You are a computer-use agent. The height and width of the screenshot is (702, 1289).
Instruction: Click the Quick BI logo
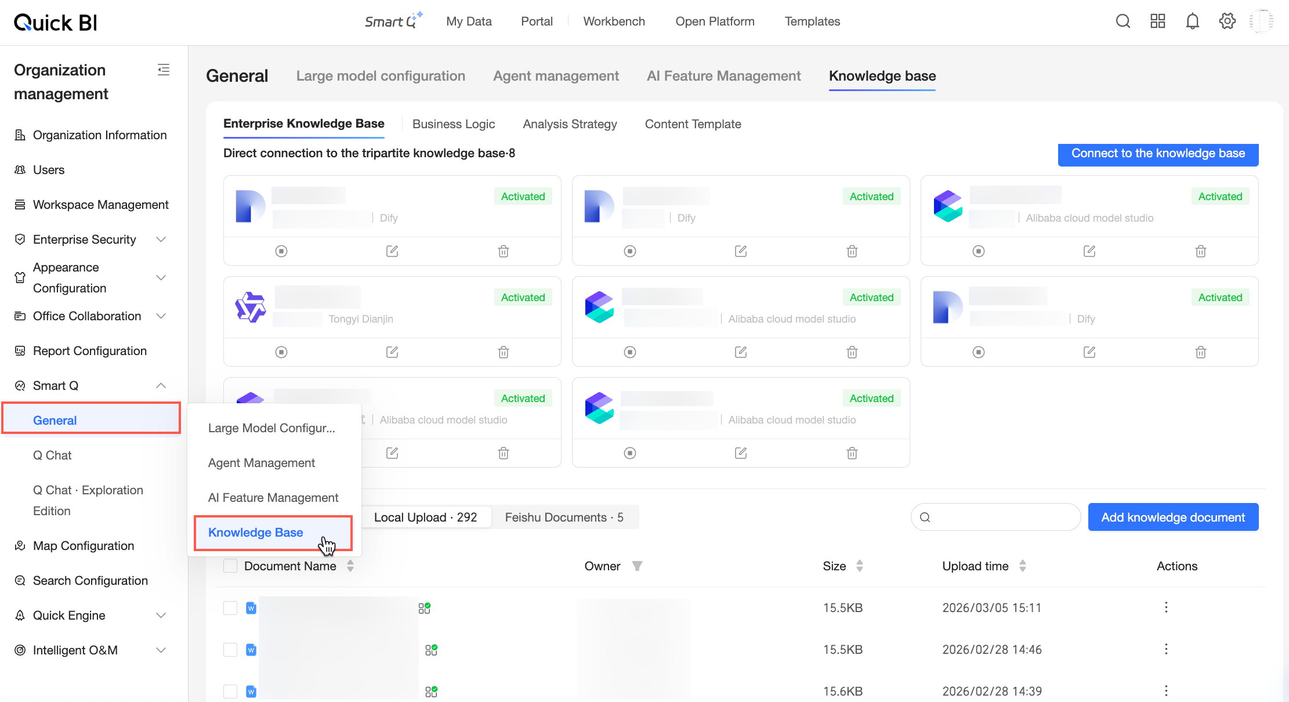pos(56,22)
